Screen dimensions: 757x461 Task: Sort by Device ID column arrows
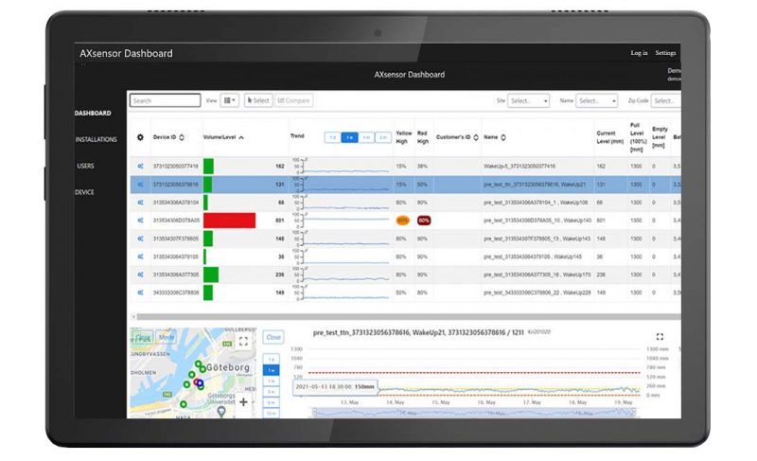(182, 137)
